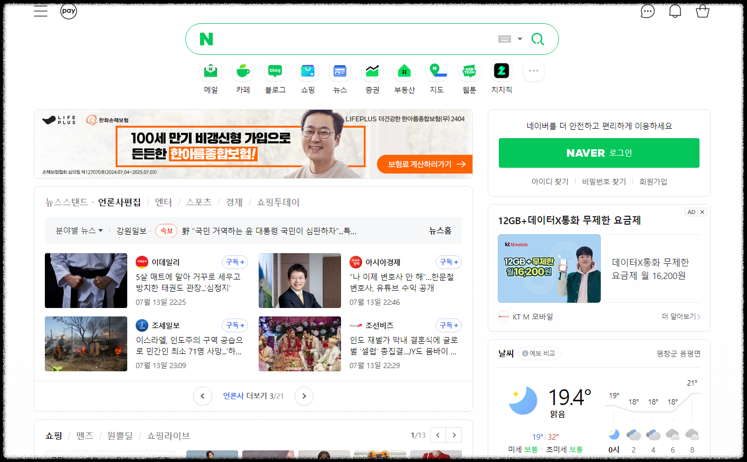Viewport: 747px width, 462px height.
Task: Open the taekwondo article thumbnail
Action: tap(86, 281)
